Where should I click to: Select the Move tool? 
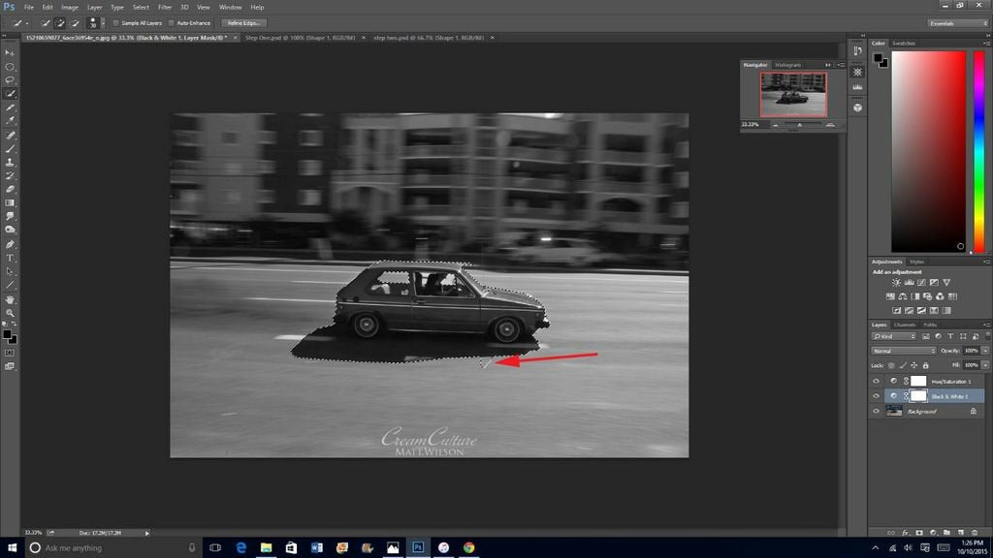9,52
